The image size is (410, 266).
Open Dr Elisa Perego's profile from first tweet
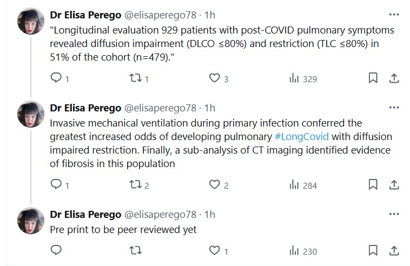click(x=85, y=14)
